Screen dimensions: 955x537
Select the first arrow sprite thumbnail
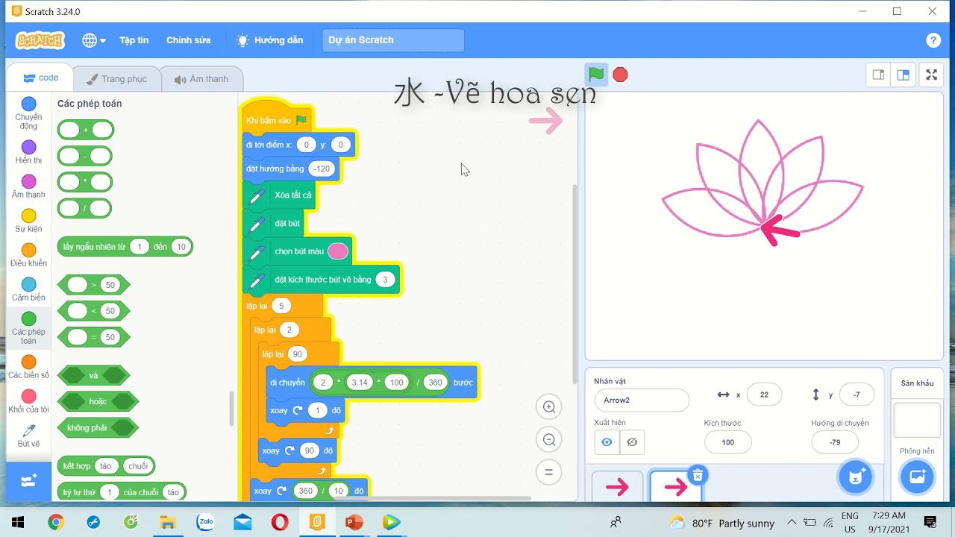[617, 487]
